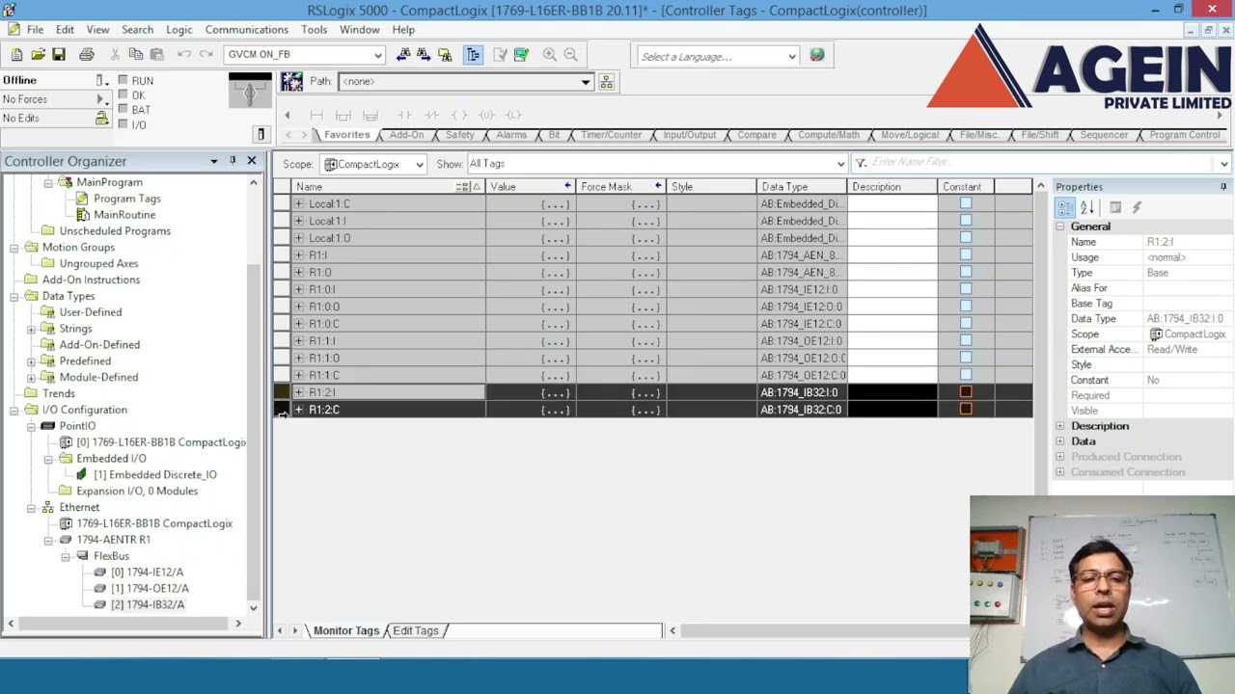Toggle Constant checkbox for R1:I tag
The image size is (1235, 694).
click(966, 255)
